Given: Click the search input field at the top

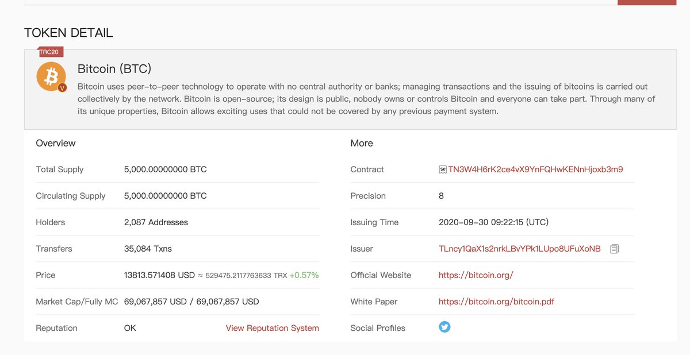Looking at the screenshot, I should point(321,2).
